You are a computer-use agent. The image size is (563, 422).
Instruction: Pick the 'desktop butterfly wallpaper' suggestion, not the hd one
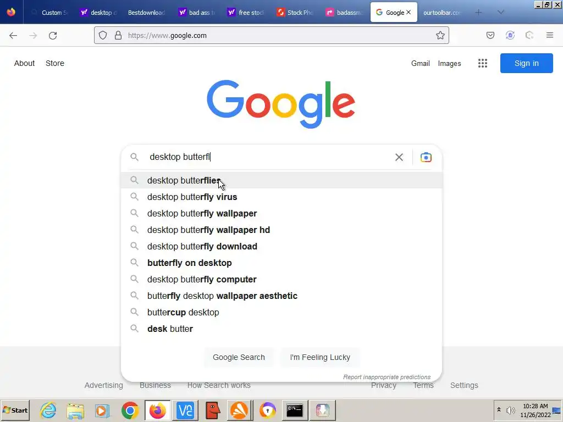281,214
